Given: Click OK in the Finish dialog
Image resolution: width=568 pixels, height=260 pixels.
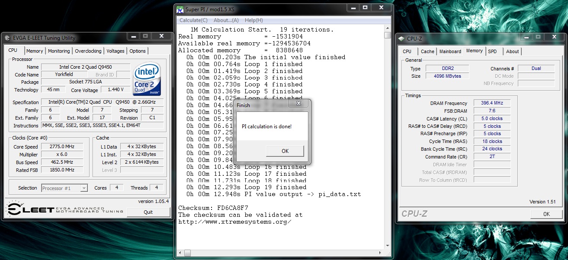Looking at the screenshot, I should click(285, 151).
